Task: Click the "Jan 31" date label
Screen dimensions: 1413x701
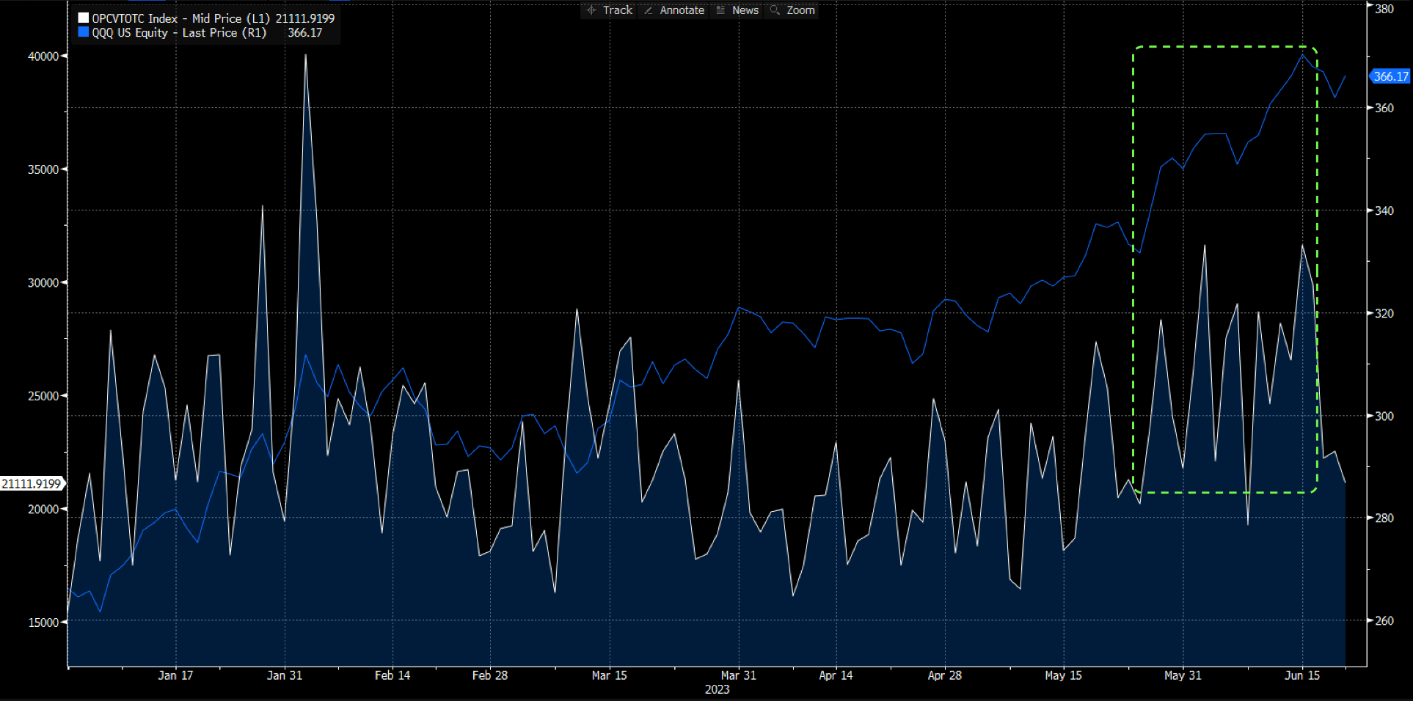Action: tap(285, 675)
